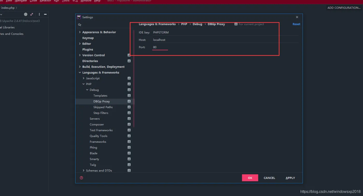Select Composer under PHP
Screen dimensions: 363x196
pyautogui.click(x=97, y=124)
